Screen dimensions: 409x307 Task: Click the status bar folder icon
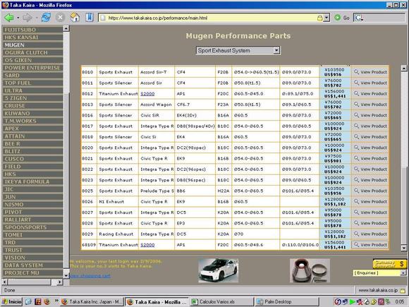coord(403,290)
